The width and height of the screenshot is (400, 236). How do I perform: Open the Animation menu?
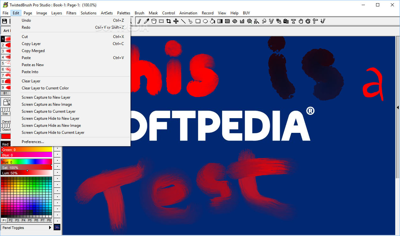click(188, 13)
